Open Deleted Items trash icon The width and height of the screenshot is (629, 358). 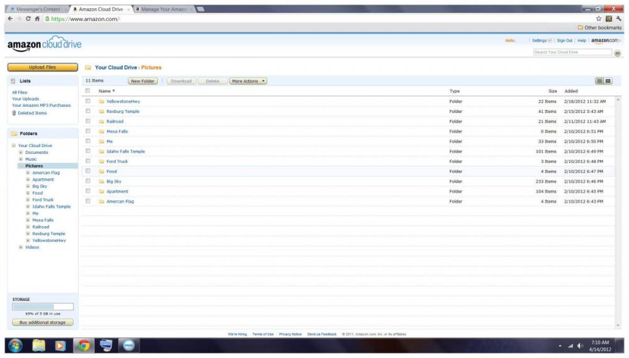click(x=14, y=113)
